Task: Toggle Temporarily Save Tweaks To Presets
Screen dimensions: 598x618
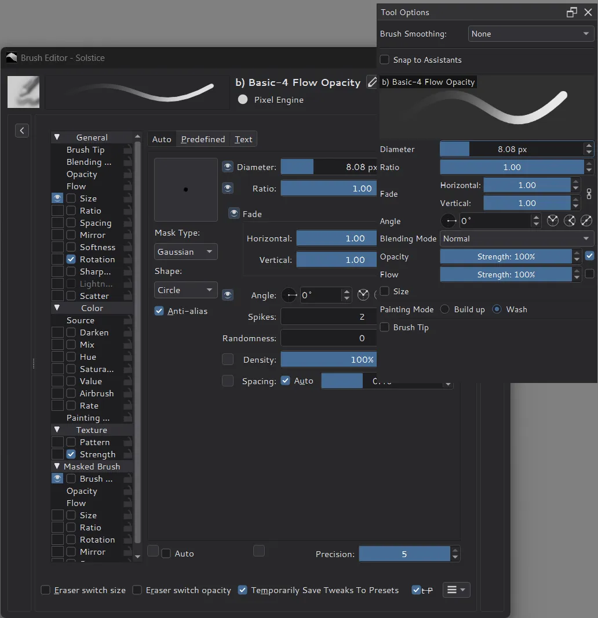Action: coord(243,590)
